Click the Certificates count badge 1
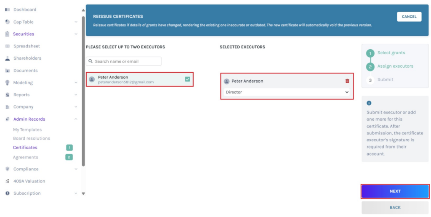 pyautogui.click(x=69, y=148)
